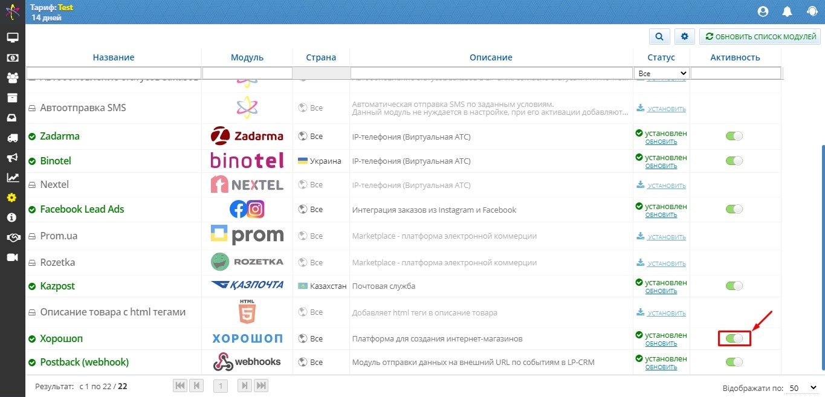This screenshot has width=825, height=397.
Task: Click the Rozetka module name
Action: pos(57,262)
